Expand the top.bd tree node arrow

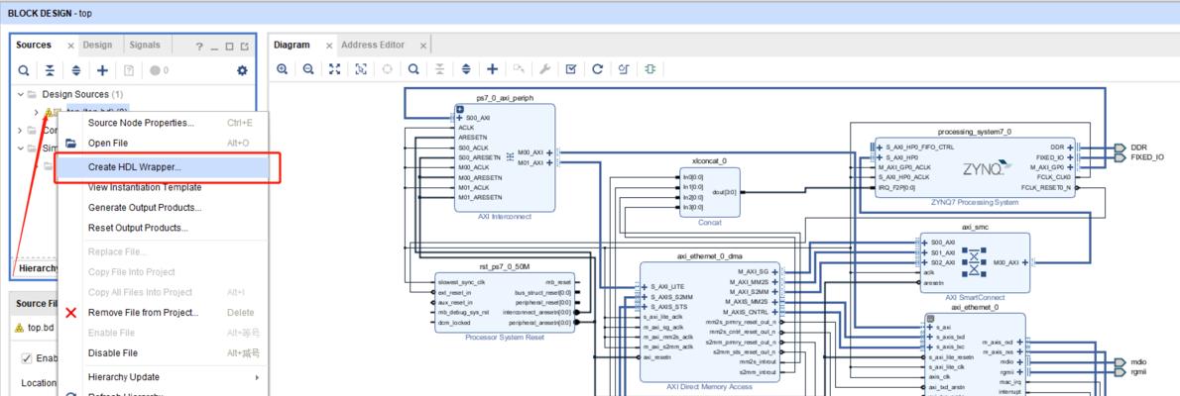pyautogui.click(x=36, y=112)
